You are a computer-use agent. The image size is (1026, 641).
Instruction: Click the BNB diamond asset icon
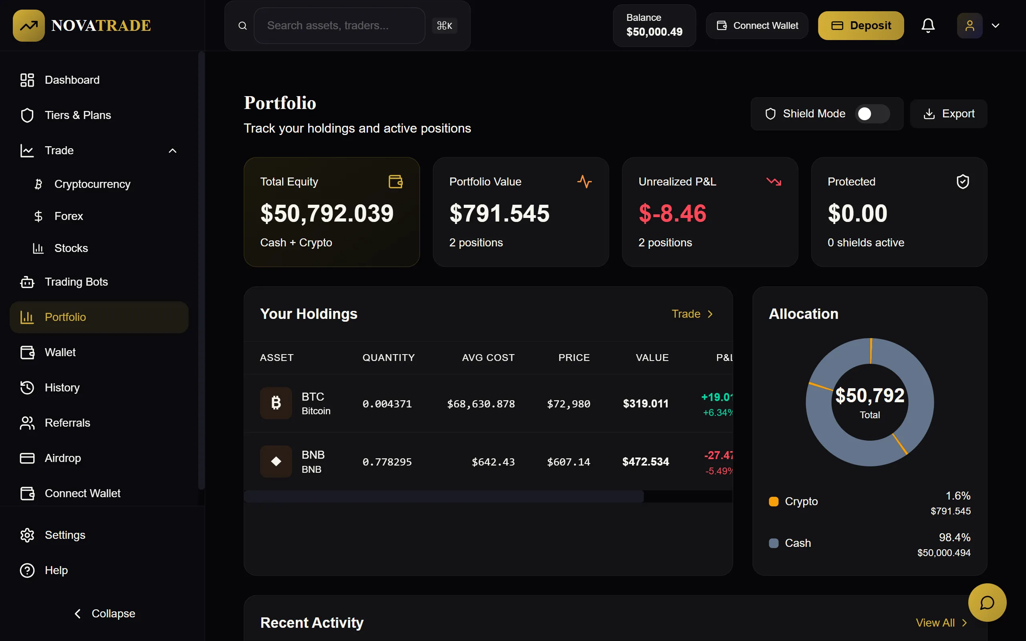coord(276,461)
